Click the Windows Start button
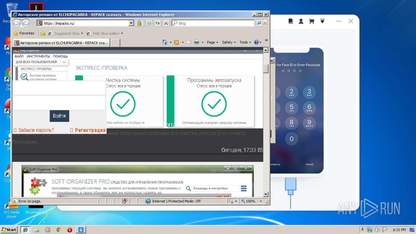This screenshot has height=234, width=416. point(9,229)
